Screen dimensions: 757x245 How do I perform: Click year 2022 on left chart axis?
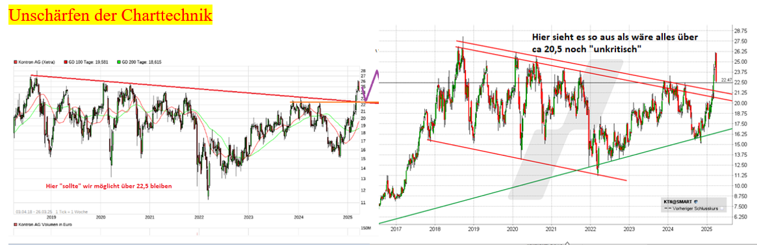(x=199, y=218)
